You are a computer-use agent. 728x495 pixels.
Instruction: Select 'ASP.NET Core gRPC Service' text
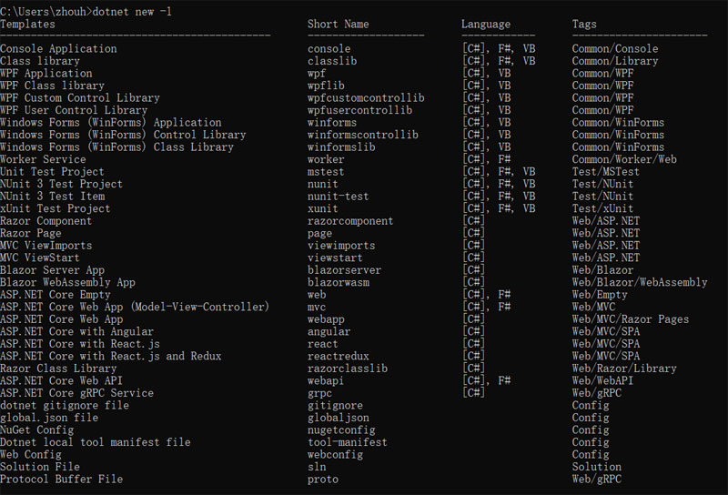[x=76, y=393]
